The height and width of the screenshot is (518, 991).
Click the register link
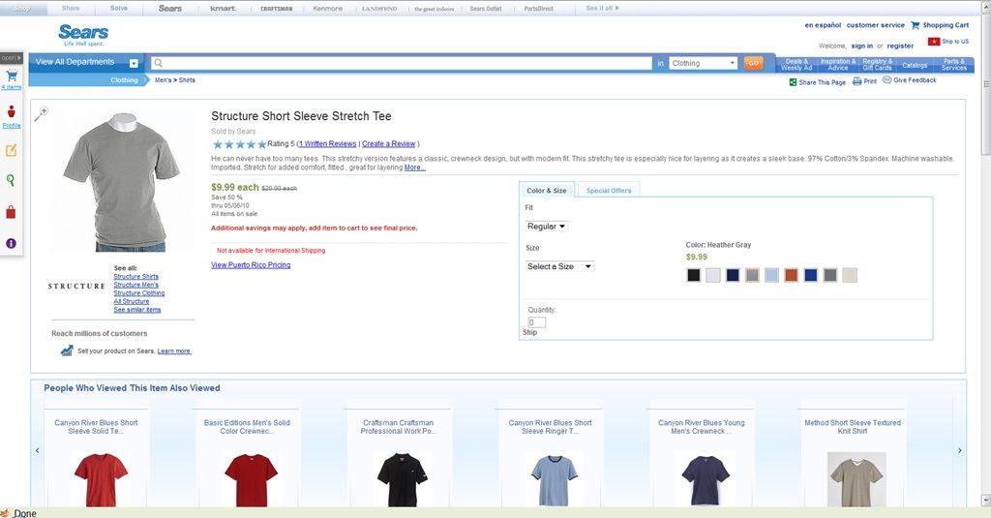point(900,46)
